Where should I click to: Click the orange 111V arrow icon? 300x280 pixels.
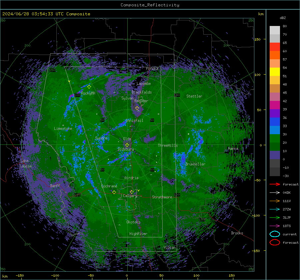click(x=275, y=201)
